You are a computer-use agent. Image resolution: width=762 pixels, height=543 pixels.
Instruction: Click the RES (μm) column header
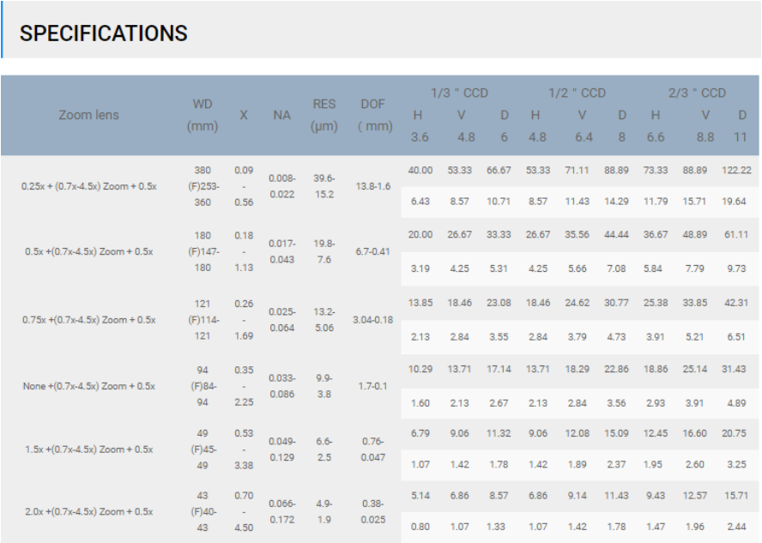click(324, 115)
